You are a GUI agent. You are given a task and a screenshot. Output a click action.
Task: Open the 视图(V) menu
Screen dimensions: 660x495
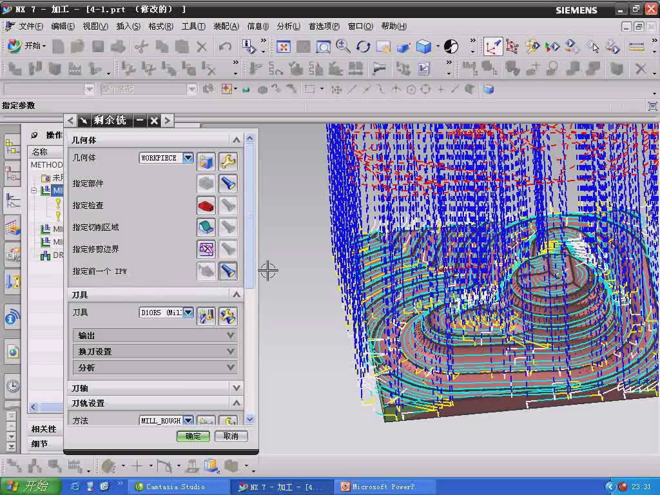(x=95, y=26)
